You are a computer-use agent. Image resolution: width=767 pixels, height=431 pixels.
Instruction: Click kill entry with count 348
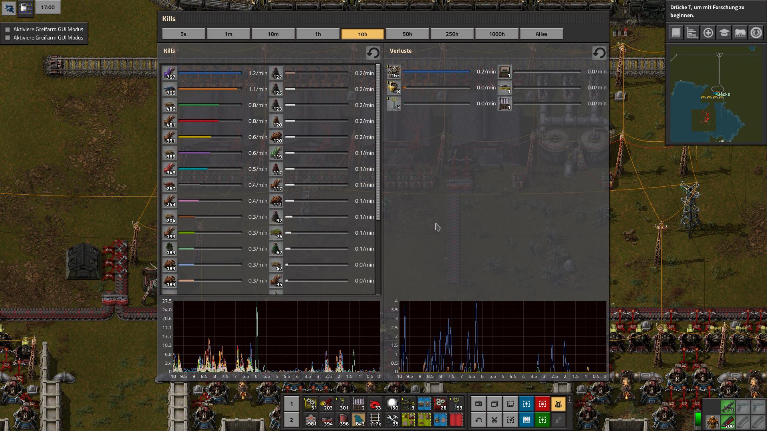tap(169, 169)
